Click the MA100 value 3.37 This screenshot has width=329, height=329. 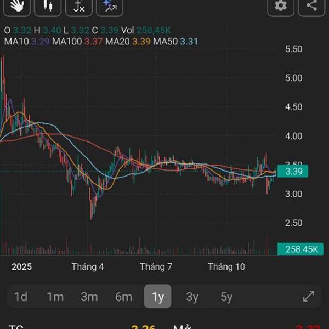pyautogui.click(x=93, y=41)
